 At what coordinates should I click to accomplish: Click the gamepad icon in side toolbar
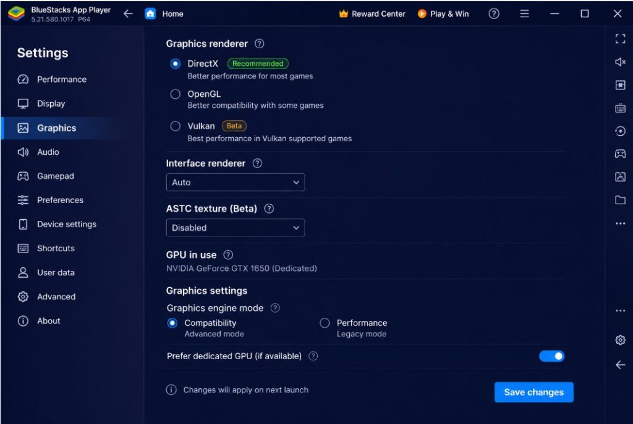click(x=620, y=154)
